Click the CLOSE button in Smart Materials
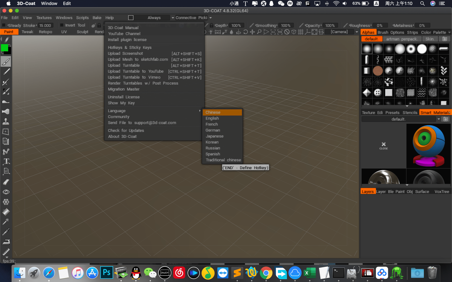Viewport: 452px width, 282px height. (x=383, y=146)
